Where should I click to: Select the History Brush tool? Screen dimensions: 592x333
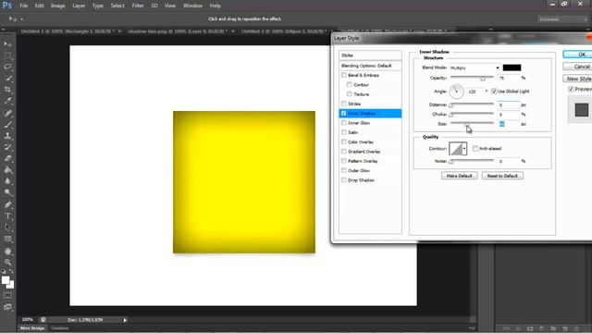click(x=7, y=147)
